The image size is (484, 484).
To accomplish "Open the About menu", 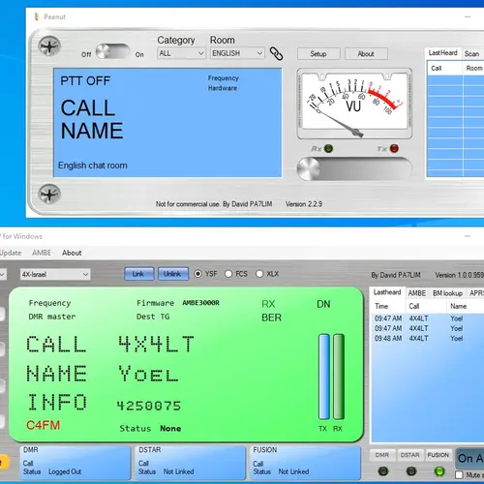I will coord(72,253).
